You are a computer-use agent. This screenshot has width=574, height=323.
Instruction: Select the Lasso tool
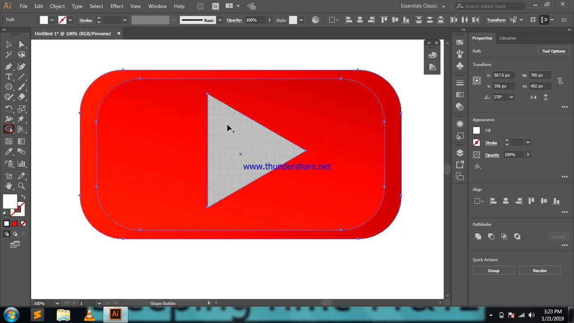(x=22, y=55)
